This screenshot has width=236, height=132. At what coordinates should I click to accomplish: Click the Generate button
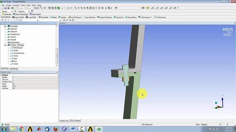click(x=7, y=14)
